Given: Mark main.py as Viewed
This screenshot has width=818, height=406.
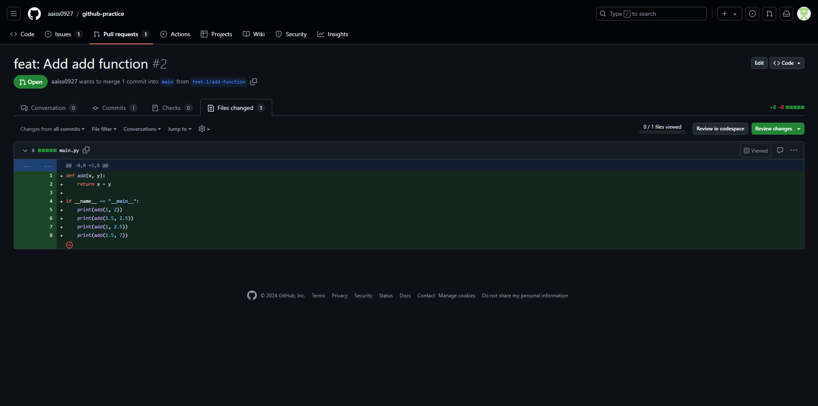Looking at the screenshot, I should pos(755,150).
